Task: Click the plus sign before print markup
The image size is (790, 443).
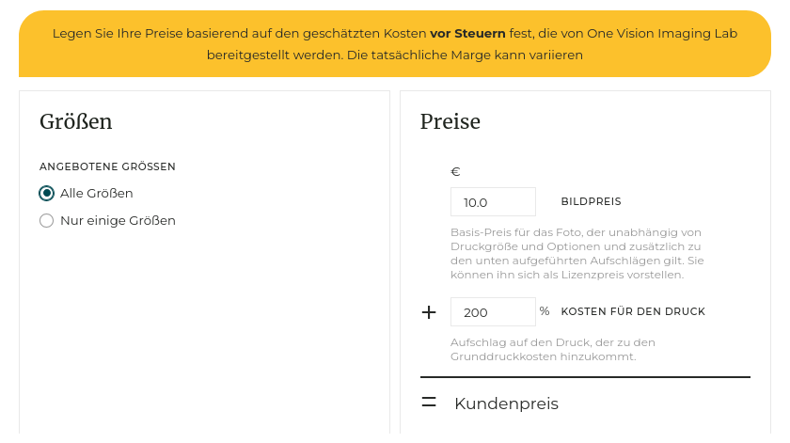Action: (x=429, y=312)
